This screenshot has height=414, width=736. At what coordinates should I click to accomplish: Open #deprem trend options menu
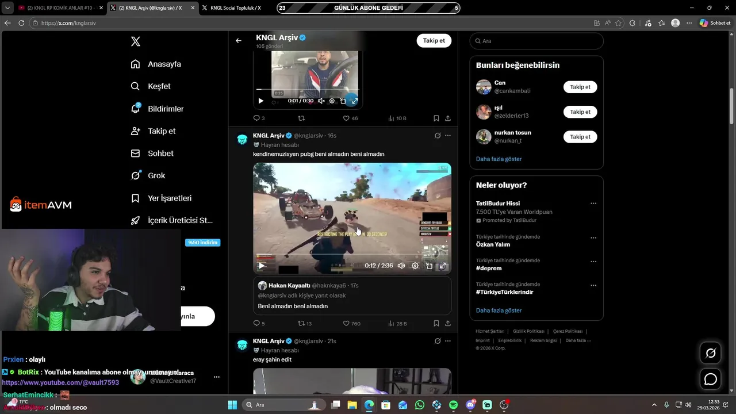[x=593, y=262]
